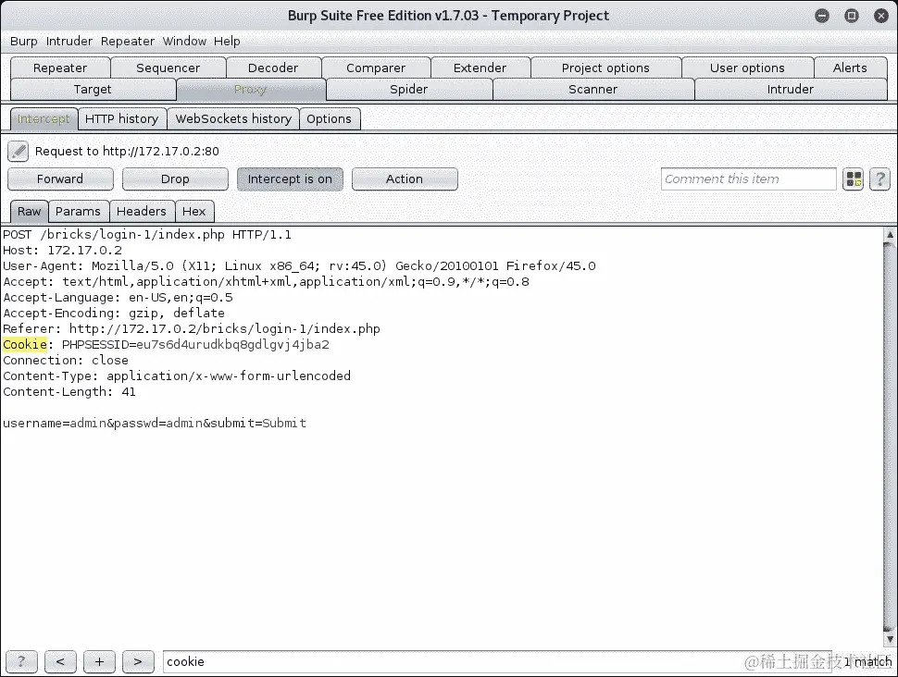898x677 pixels.
Task: Click the 'POST /bricks/login-1/index.php' request line
Action: pos(147,235)
